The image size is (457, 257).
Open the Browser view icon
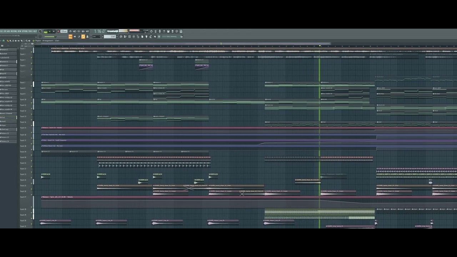138,36
